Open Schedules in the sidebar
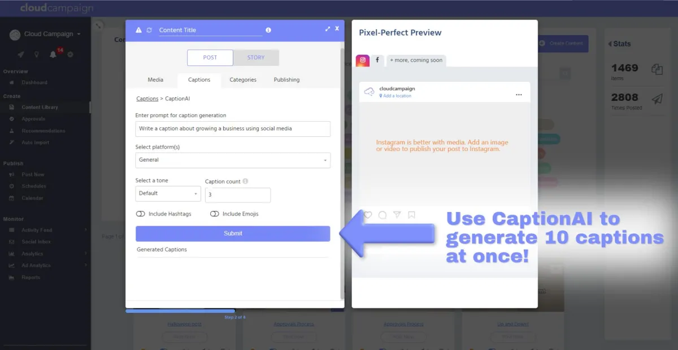Image resolution: width=678 pixels, height=350 pixels. tap(34, 187)
